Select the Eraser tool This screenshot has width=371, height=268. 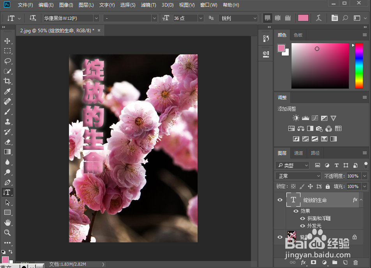tap(7, 142)
